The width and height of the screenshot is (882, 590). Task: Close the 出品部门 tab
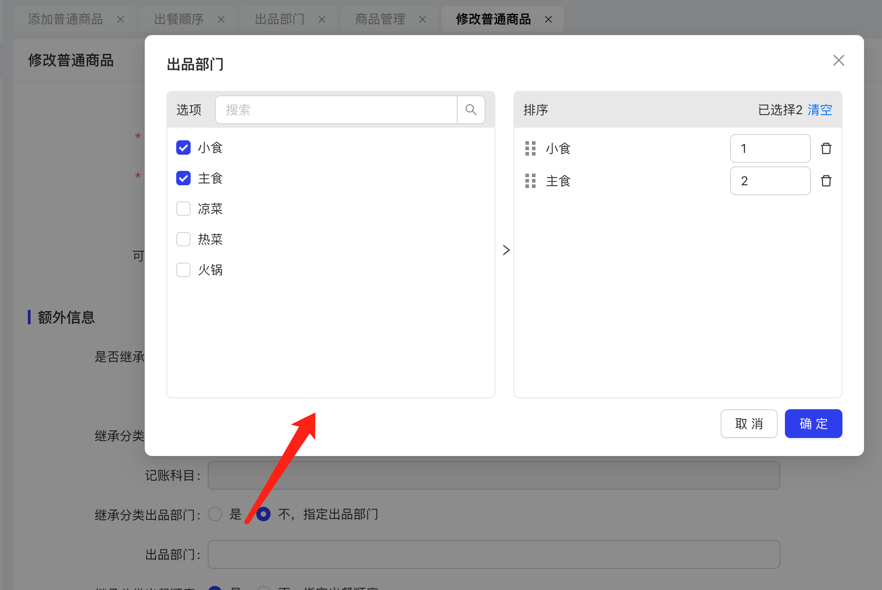pos(322,19)
